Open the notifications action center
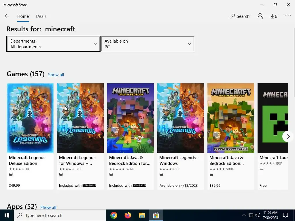 [x=285, y=215]
